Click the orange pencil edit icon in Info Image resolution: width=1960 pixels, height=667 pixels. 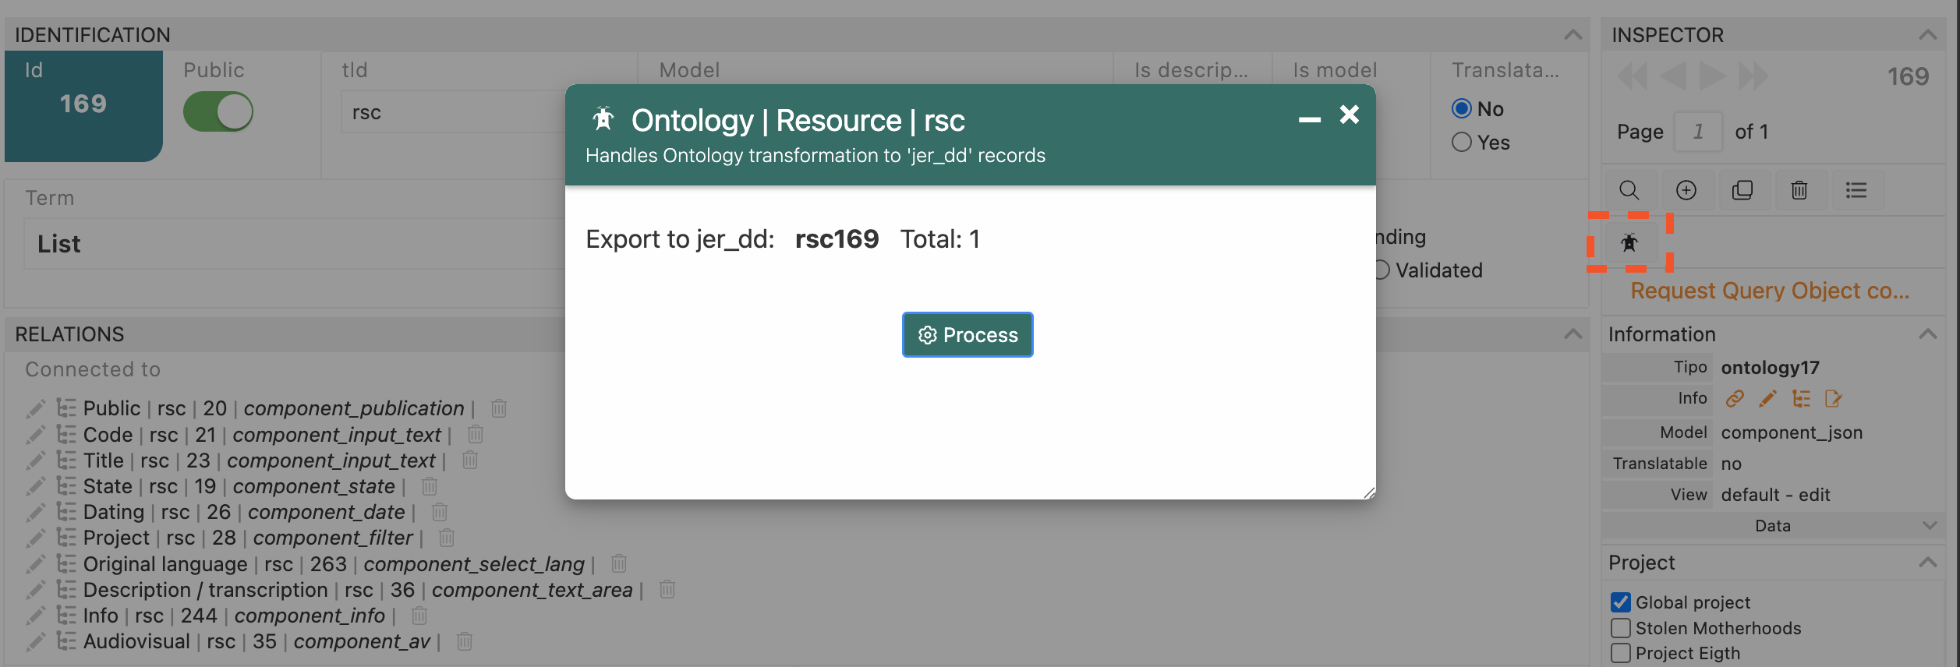click(x=1768, y=399)
